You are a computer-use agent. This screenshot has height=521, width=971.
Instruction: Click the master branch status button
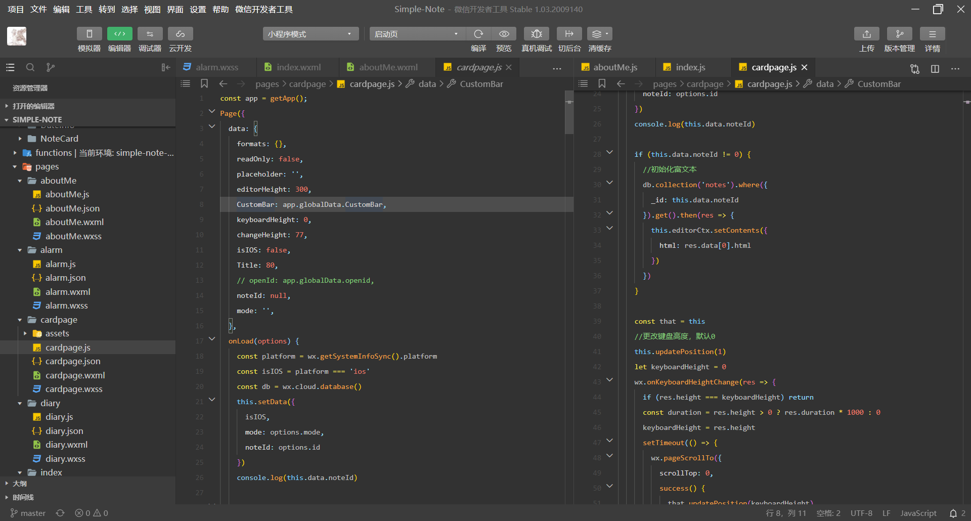click(x=28, y=513)
